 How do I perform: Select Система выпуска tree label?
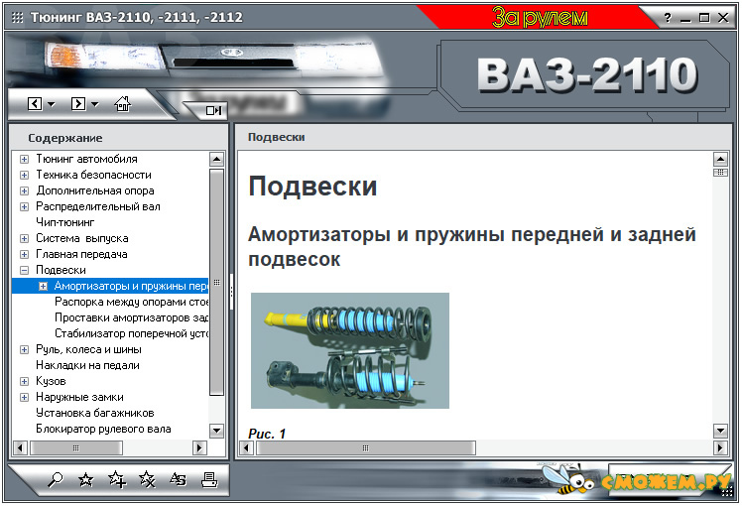coord(82,238)
